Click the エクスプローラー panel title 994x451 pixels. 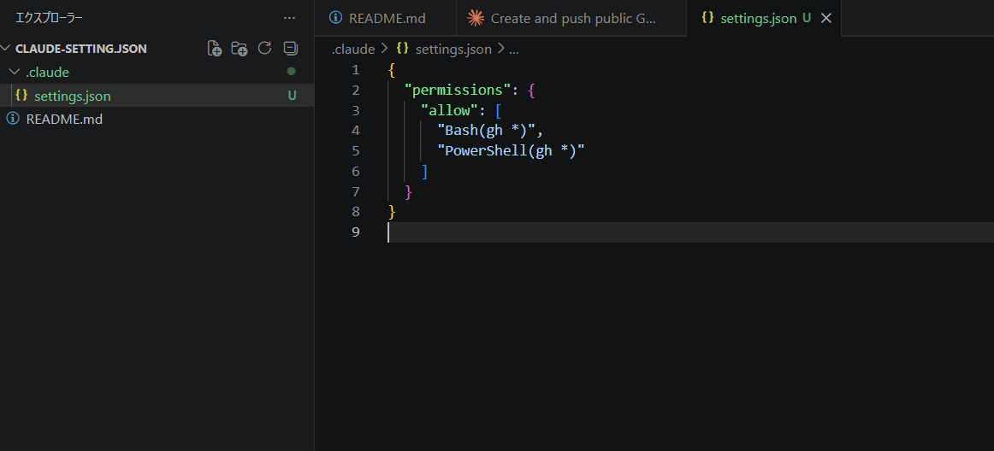point(49,19)
